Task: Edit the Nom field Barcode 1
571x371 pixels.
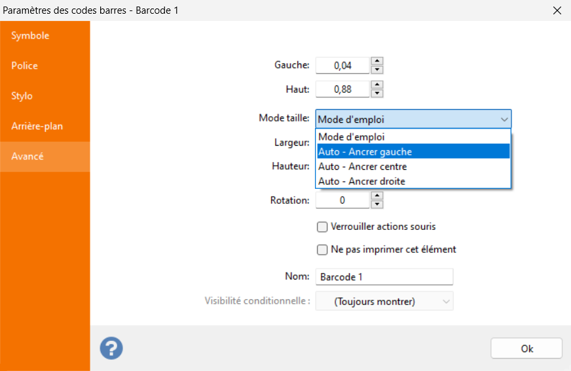Action: click(x=384, y=277)
